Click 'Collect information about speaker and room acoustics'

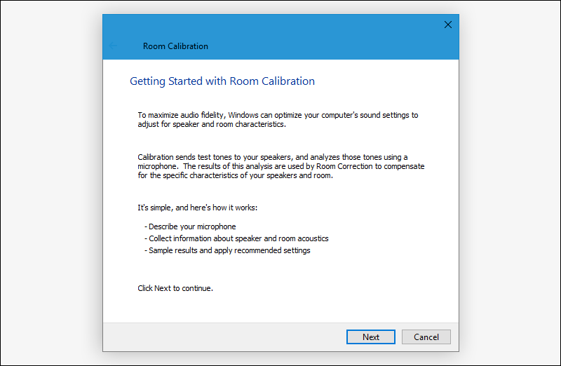click(236, 238)
